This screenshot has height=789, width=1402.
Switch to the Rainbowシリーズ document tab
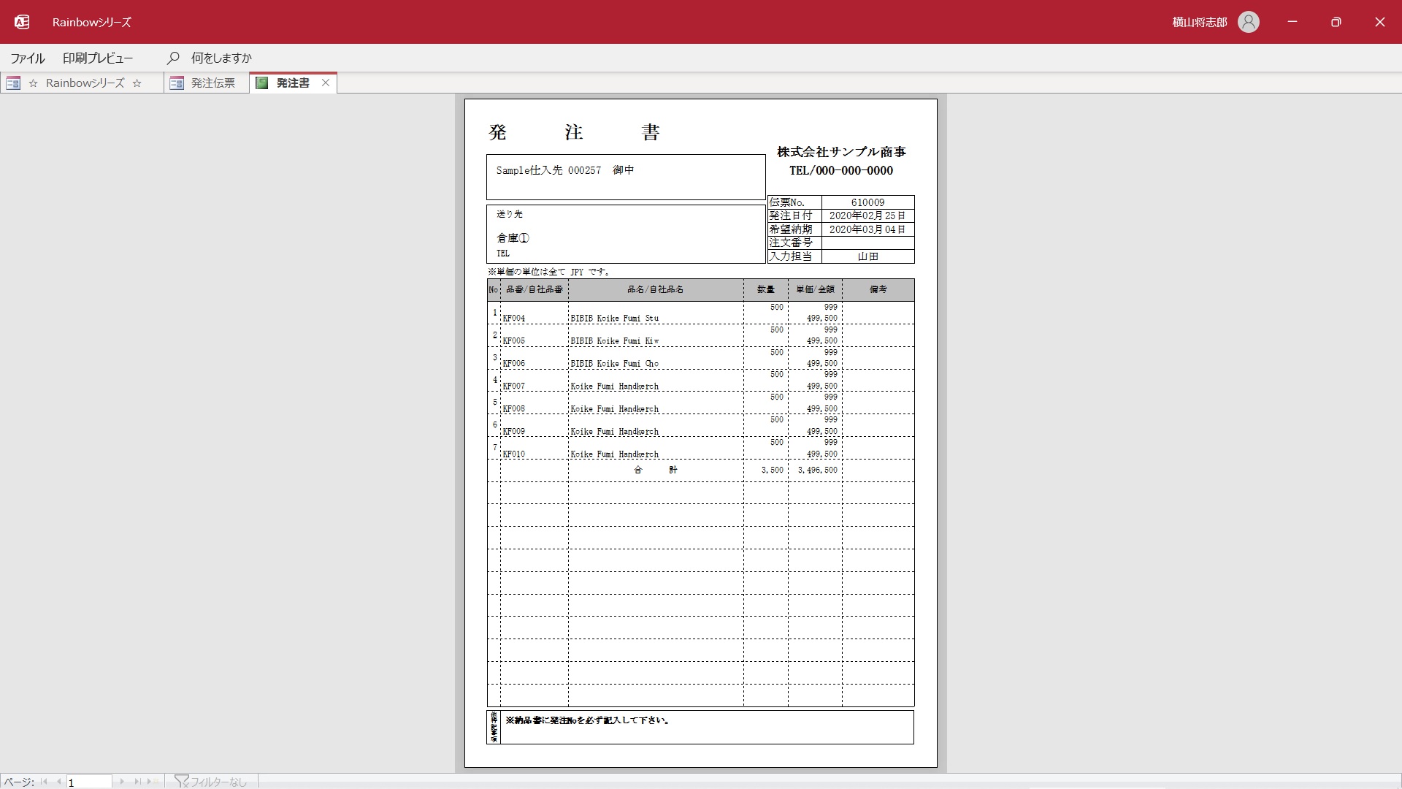85,83
